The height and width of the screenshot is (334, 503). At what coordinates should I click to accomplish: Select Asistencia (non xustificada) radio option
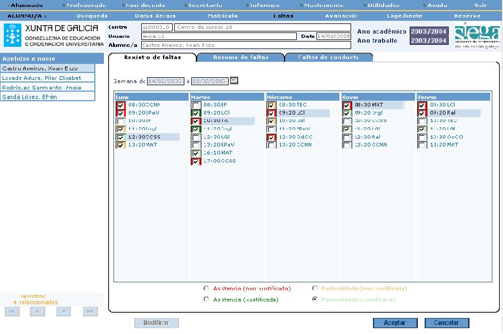point(206,288)
